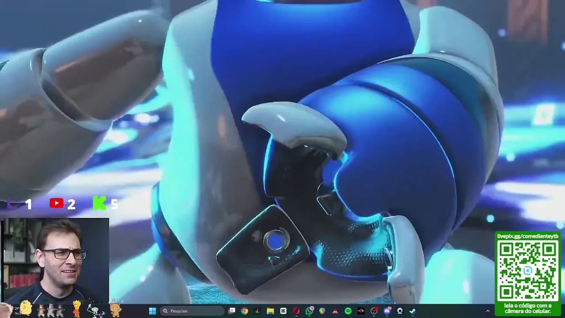565x318 pixels.
Task: Open the Windows Start menu
Action: click(152, 311)
